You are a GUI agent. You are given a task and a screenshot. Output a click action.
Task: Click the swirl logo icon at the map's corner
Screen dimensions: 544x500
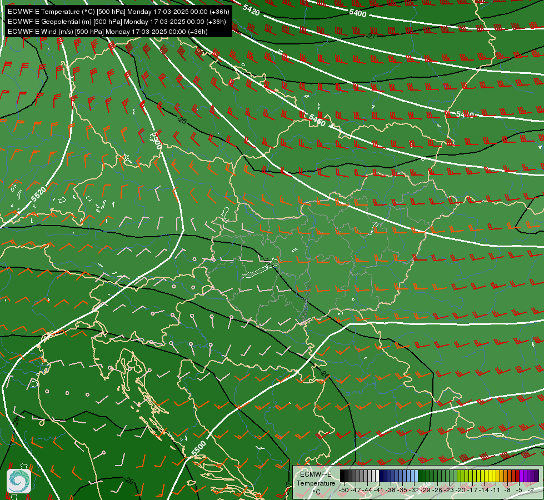(x=19, y=481)
